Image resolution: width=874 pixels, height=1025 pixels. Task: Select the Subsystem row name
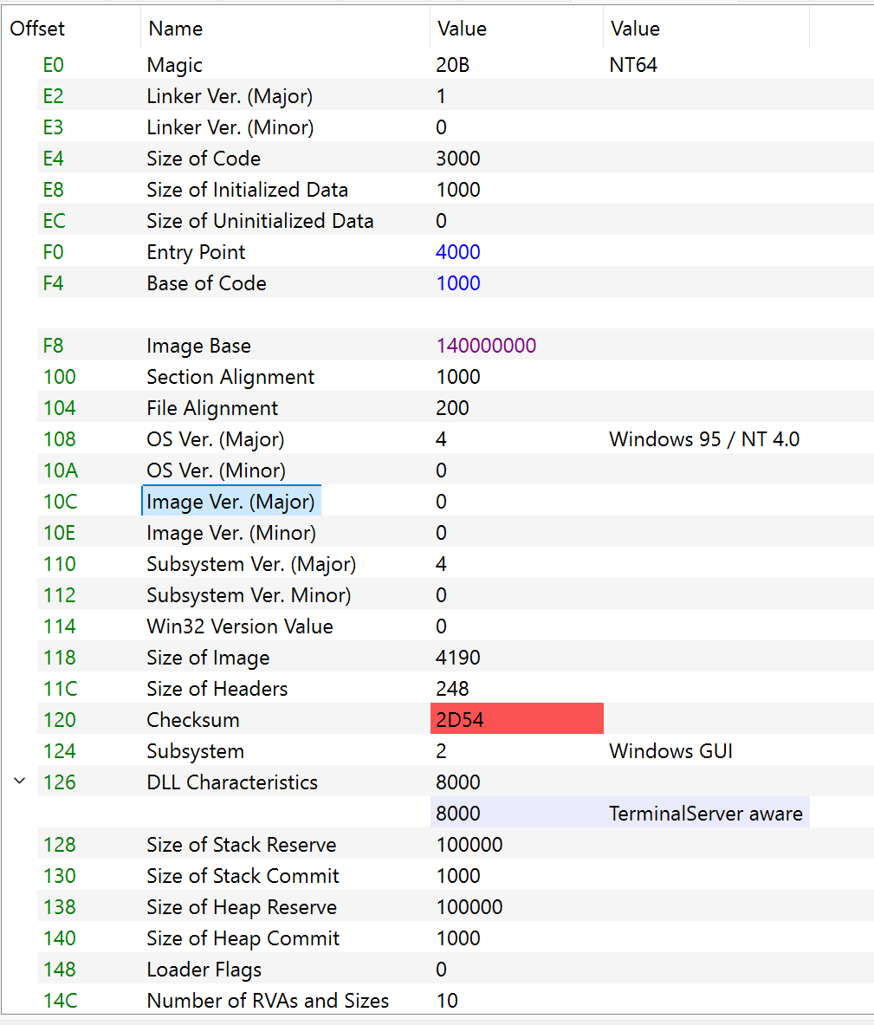(195, 751)
